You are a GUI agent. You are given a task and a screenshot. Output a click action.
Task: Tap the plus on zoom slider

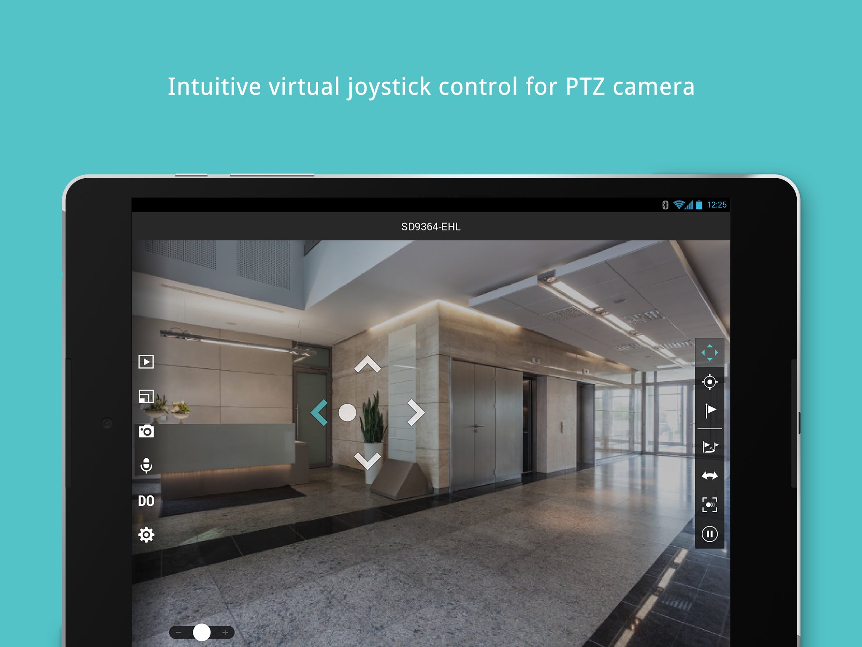(x=225, y=632)
